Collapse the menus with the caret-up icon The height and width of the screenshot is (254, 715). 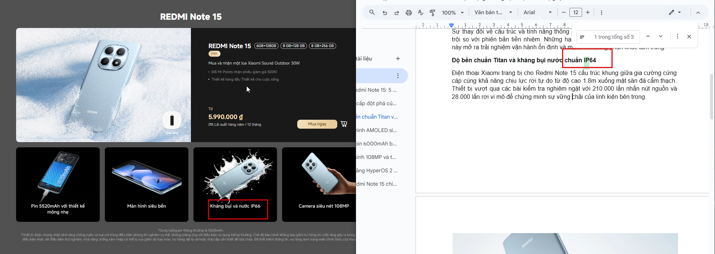point(698,13)
